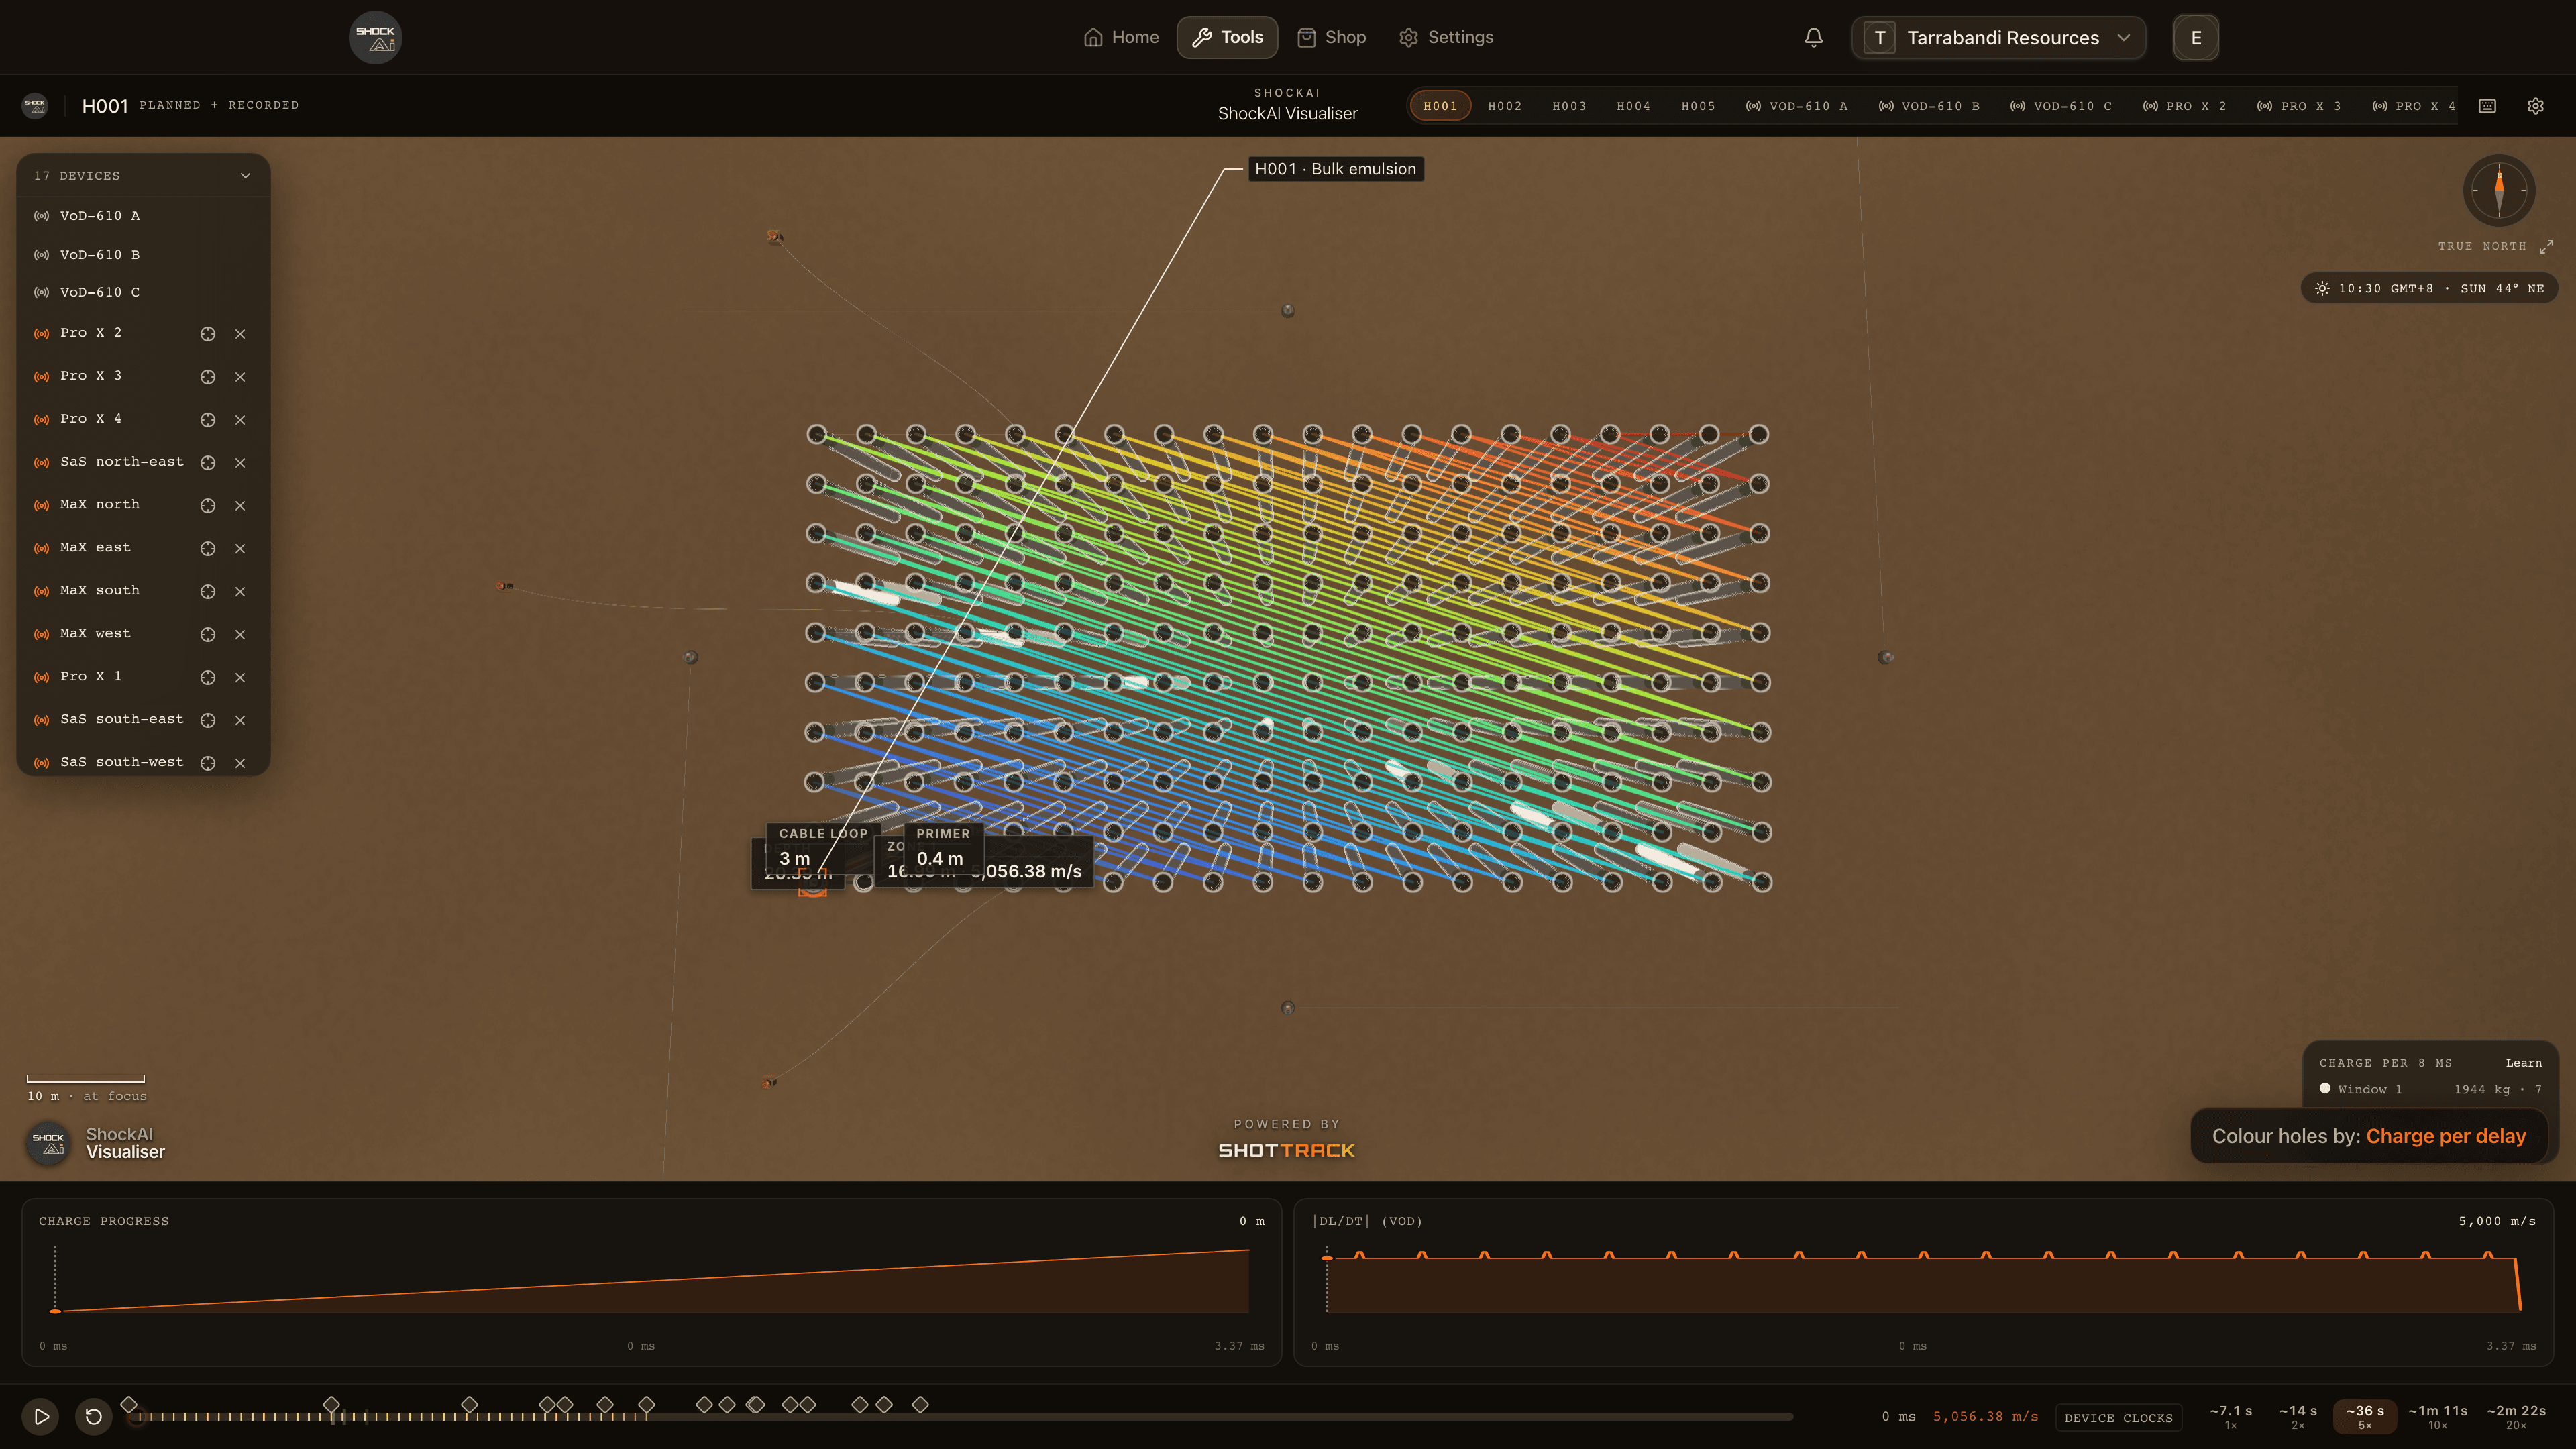Set playback speed to 5x (~36 s)
Screen dimensions: 2576x1449
[2365, 1416]
